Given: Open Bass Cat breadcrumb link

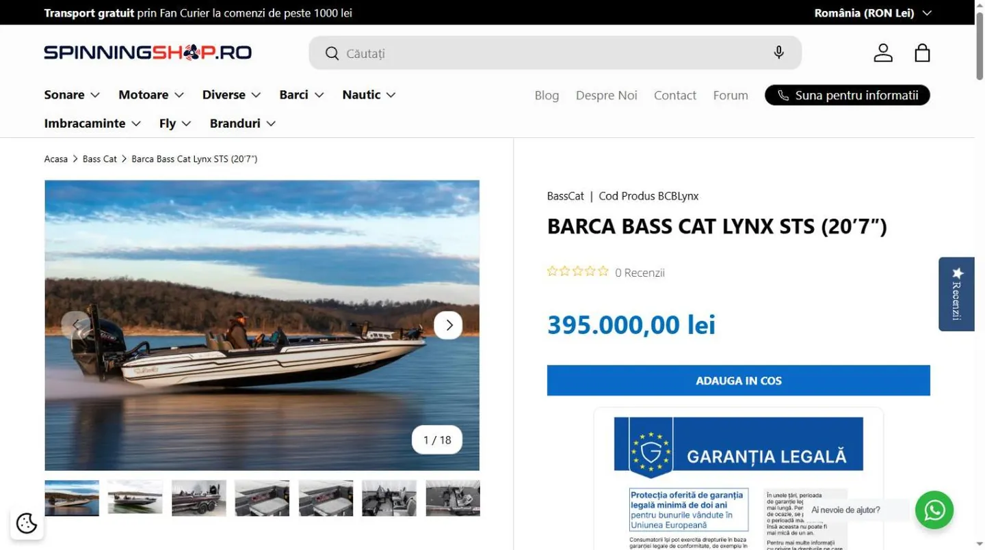Looking at the screenshot, I should [x=100, y=159].
